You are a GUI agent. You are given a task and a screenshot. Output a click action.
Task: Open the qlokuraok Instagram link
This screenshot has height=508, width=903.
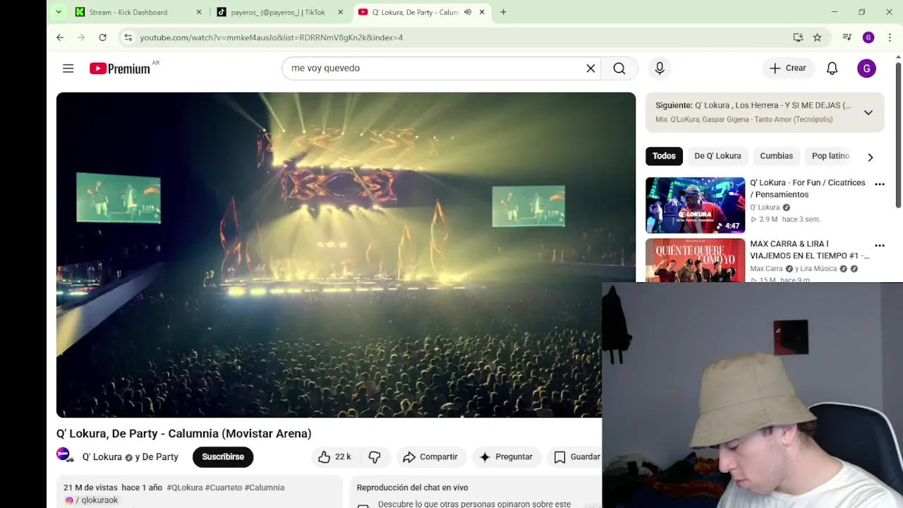pyautogui.click(x=92, y=500)
